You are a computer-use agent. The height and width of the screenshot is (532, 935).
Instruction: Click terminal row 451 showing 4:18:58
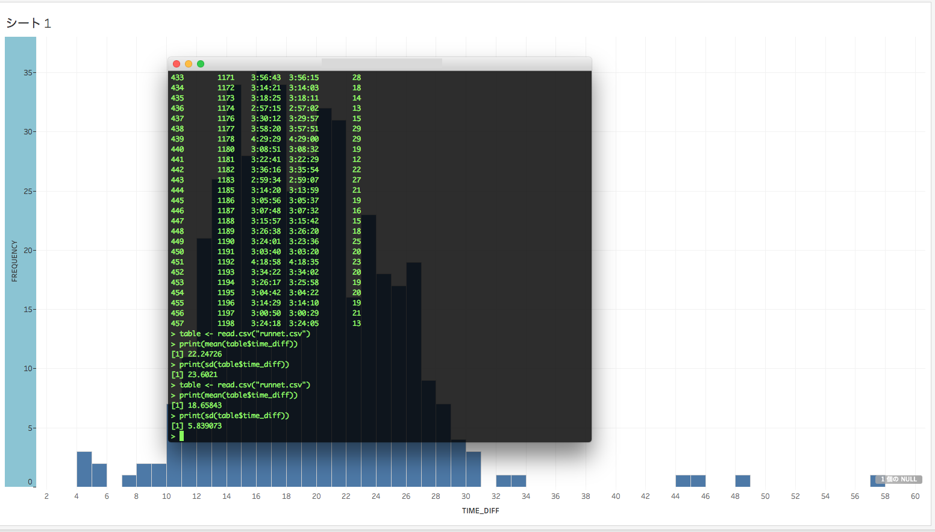[266, 262]
